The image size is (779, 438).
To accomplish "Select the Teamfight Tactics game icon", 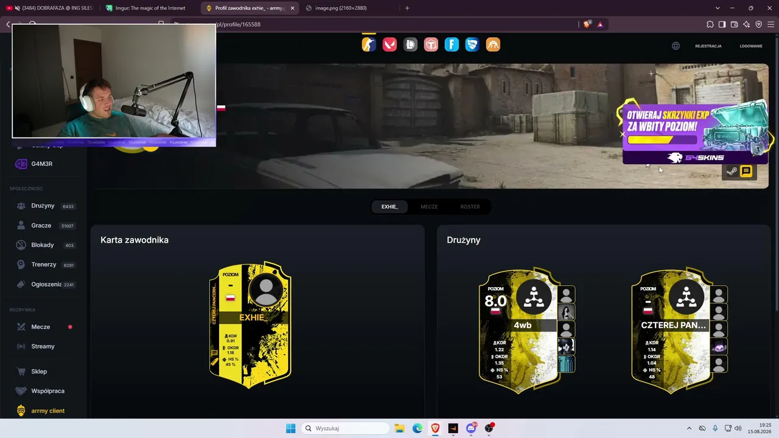I will pyautogui.click(x=431, y=44).
